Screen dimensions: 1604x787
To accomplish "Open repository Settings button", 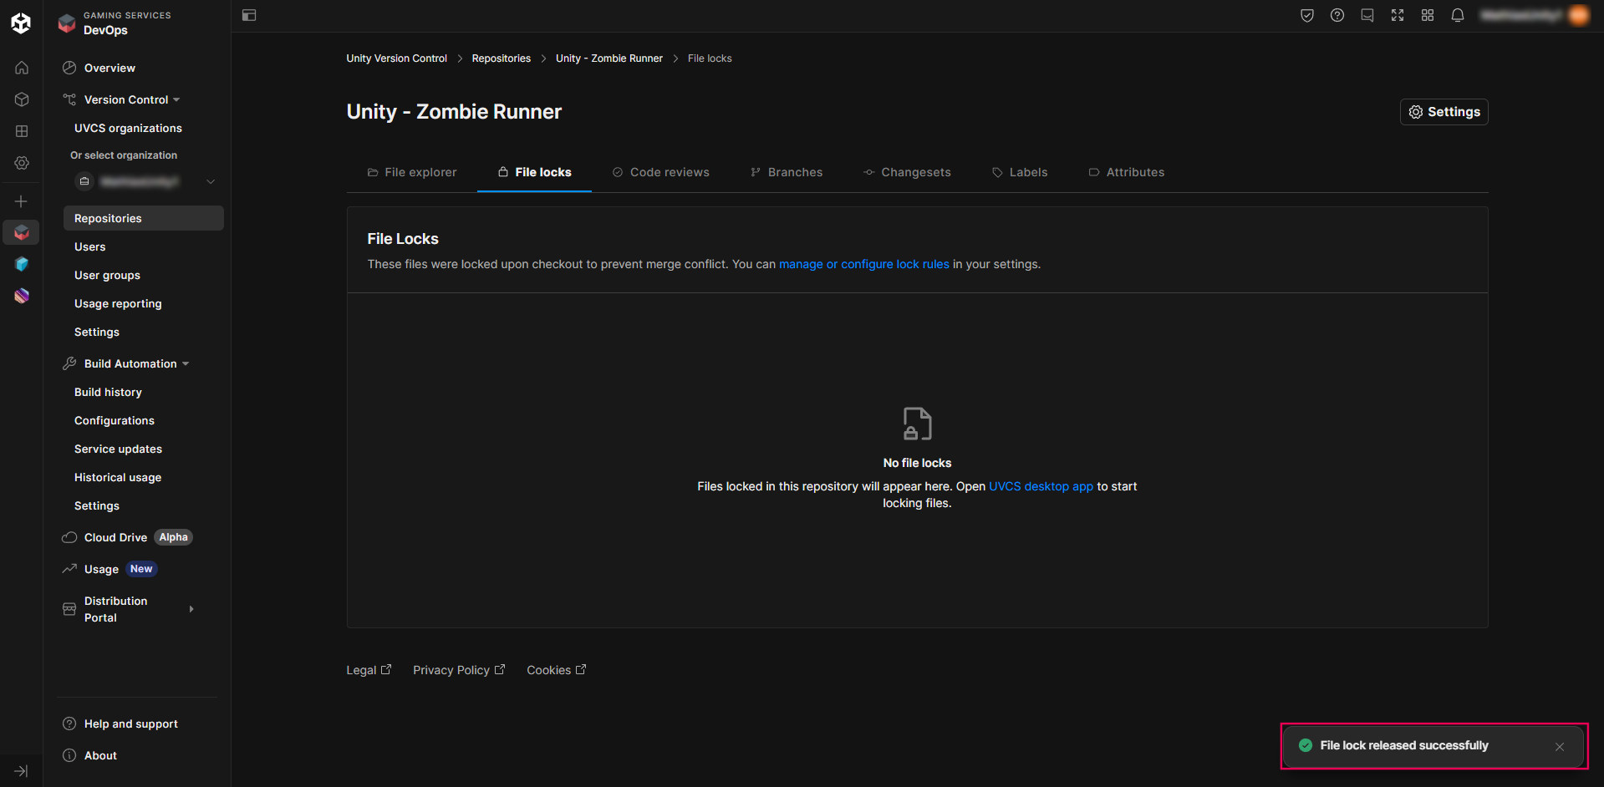I will [1444, 112].
